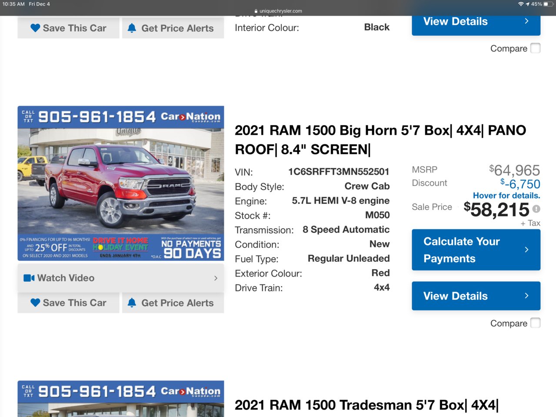Open the 2021 RAM 1500 Big Horn title
Viewport: 556px width, 417px height.
pos(380,140)
